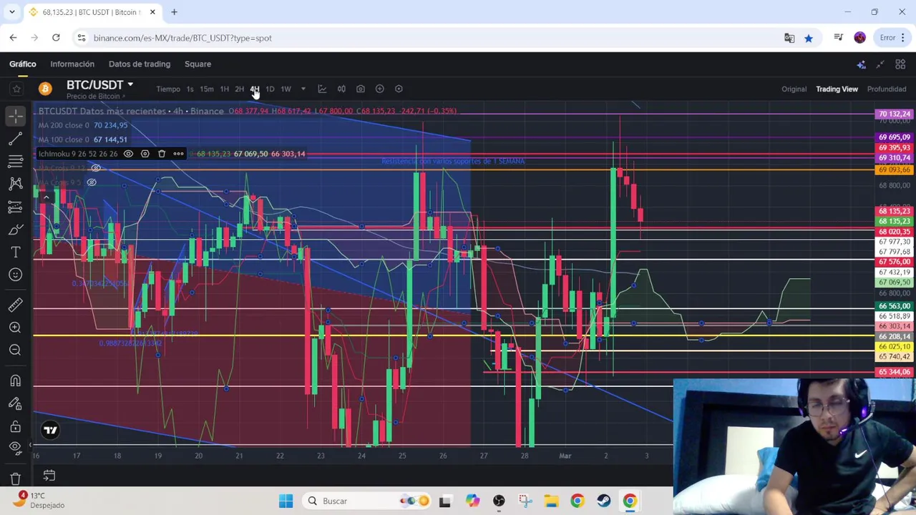Select the 1H interval

point(224,89)
